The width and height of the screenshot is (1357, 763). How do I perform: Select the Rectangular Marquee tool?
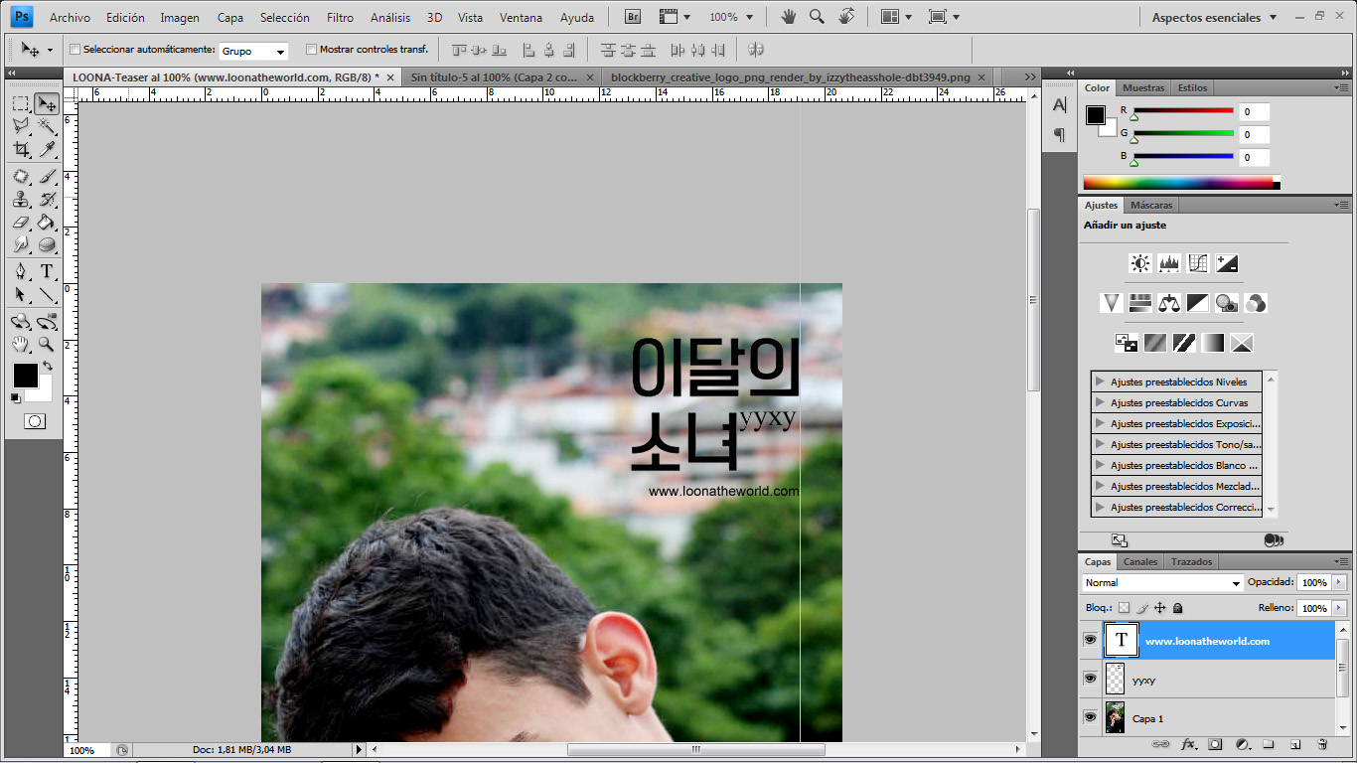pyautogui.click(x=20, y=104)
